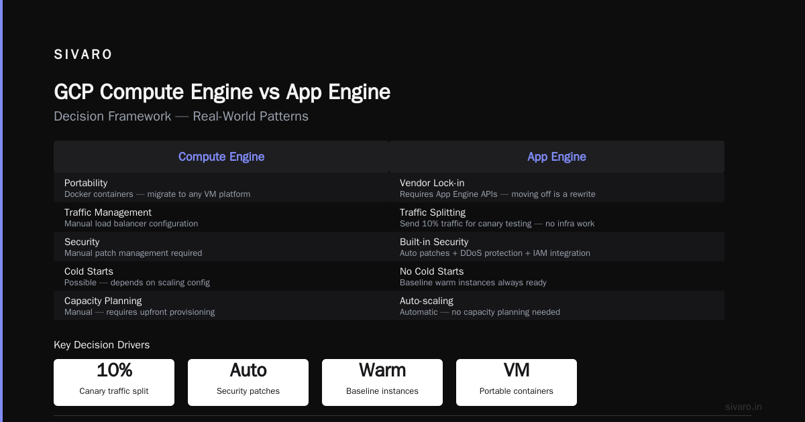Click the Canary traffic split label
The image size is (805, 422).
click(114, 391)
